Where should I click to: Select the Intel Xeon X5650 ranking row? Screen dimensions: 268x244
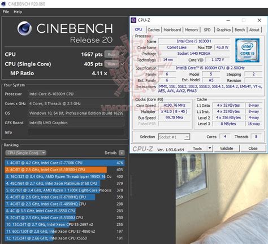coord(64,238)
